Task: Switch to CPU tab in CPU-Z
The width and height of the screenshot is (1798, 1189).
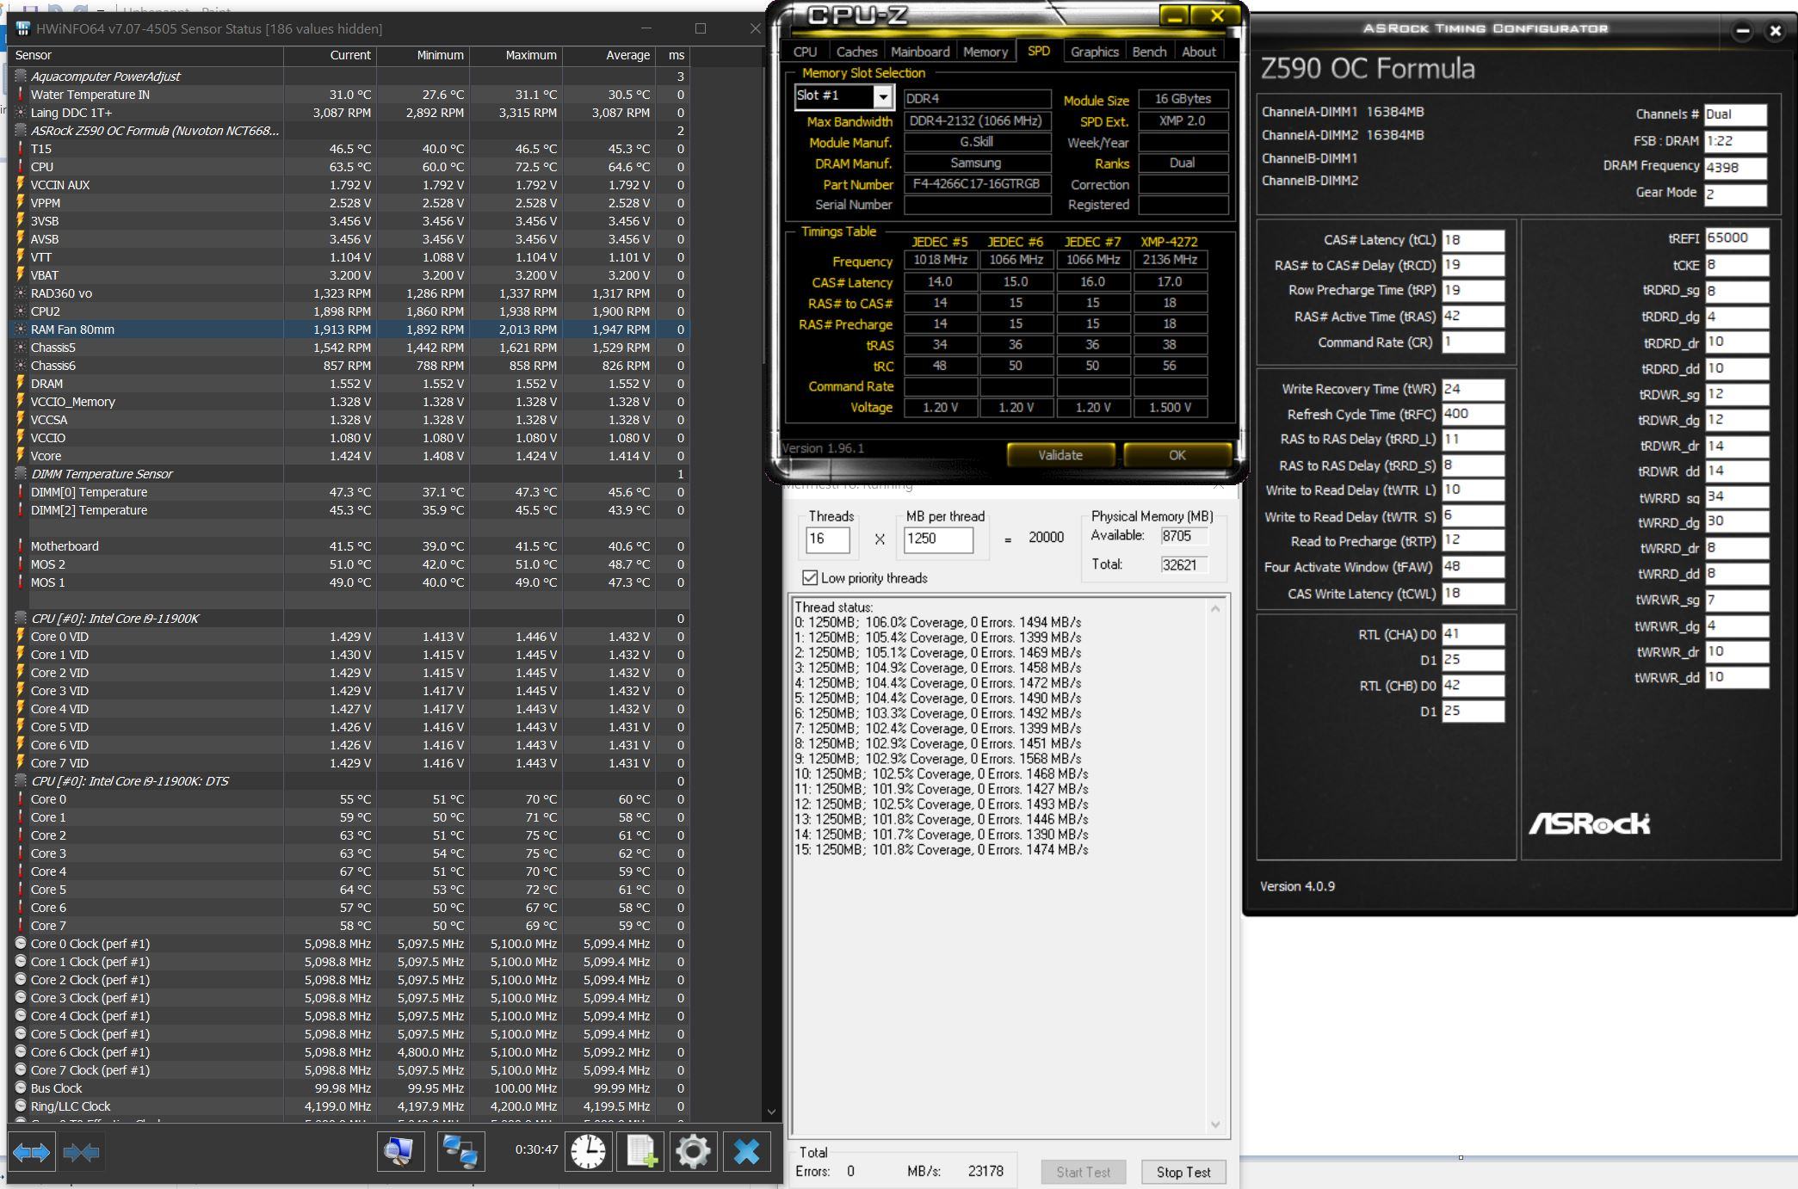Action: tap(806, 52)
